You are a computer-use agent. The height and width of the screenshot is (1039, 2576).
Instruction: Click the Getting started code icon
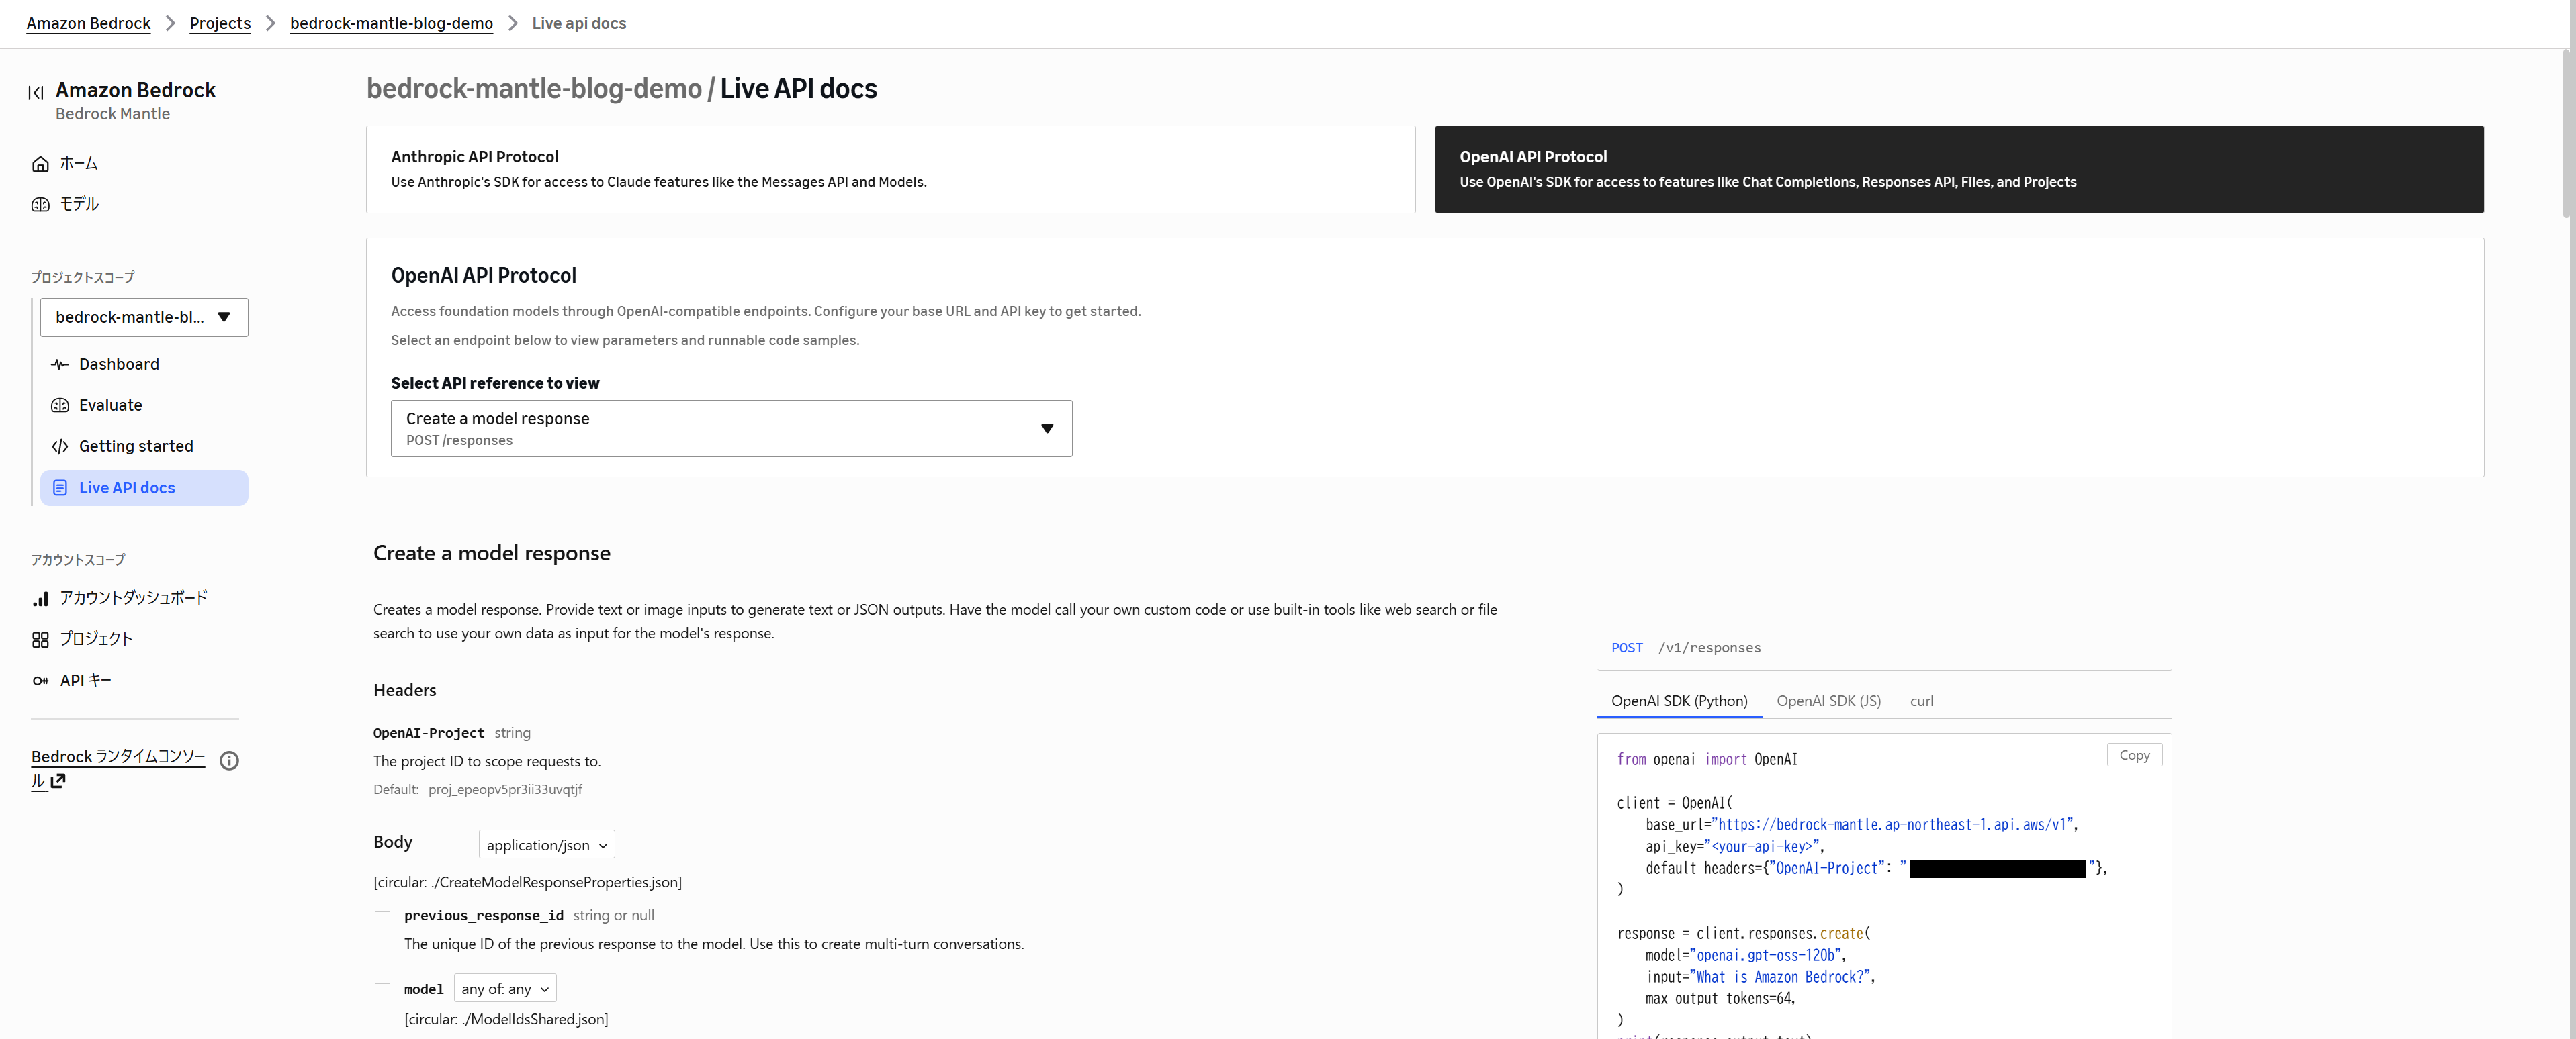60,446
